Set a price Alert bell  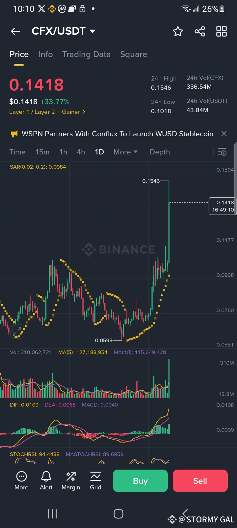(x=46, y=476)
